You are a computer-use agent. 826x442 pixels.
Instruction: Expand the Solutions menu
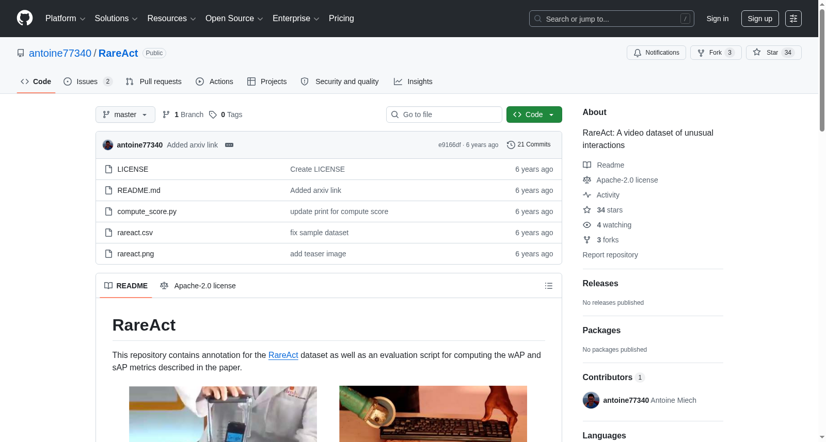tap(116, 19)
